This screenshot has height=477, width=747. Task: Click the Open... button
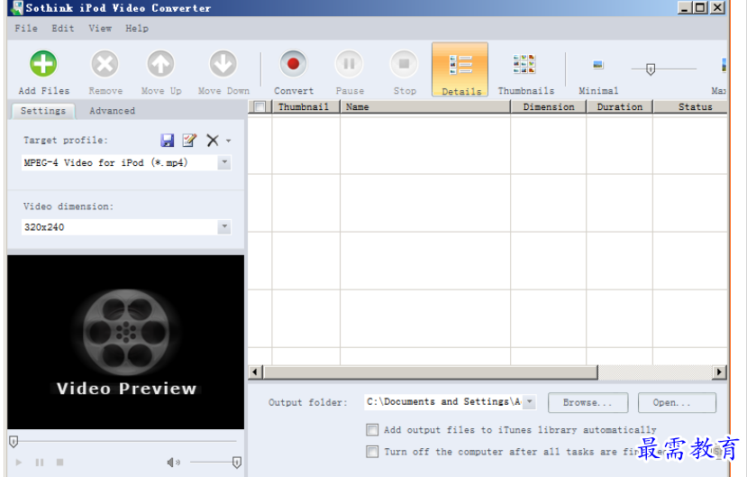coord(677,403)
